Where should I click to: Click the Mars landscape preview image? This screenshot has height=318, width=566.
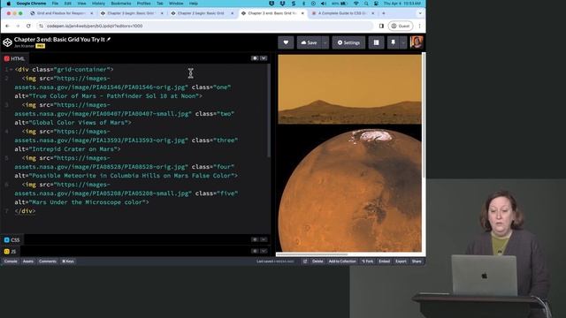coord(349,89)
